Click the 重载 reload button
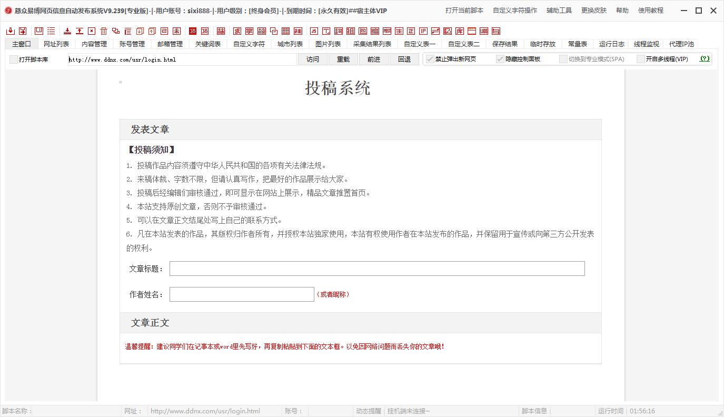This screenshot has width=724, height=417. 343,59
